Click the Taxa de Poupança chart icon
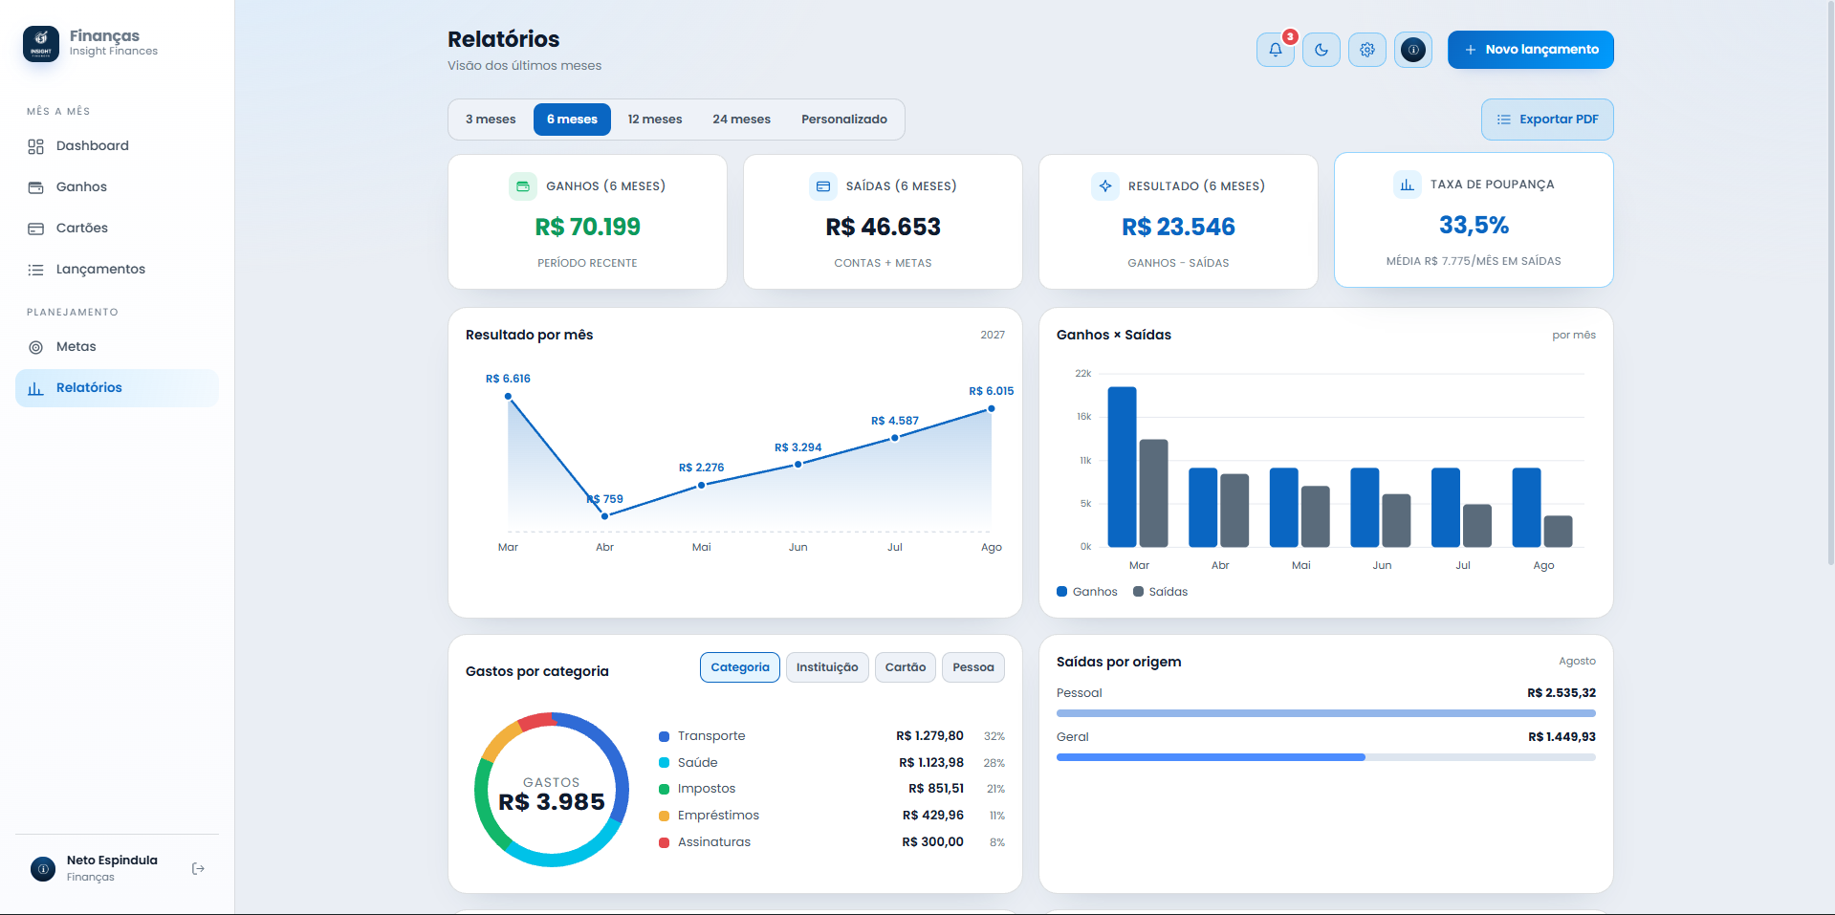The height and width of the screenshot is (915, 1835). (x=1407, y=185)
